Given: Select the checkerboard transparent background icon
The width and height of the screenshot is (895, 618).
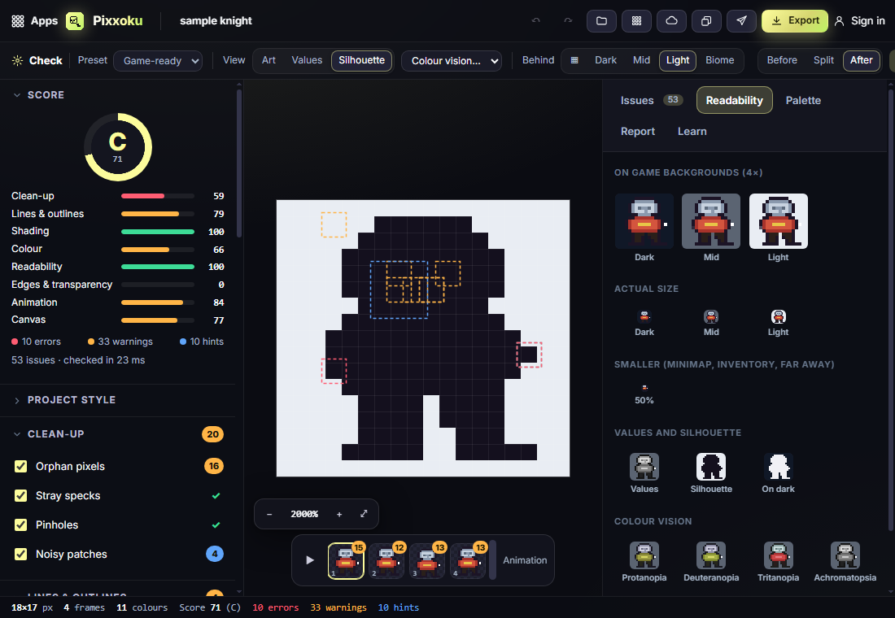Looking at the screenshot, I should 574,60.
